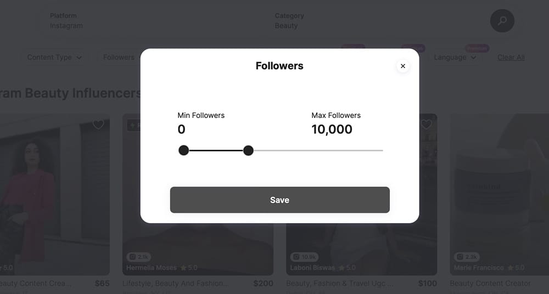Open the Content Type dropdown
The image size is (549, 294).
click(x=54, y=58)
